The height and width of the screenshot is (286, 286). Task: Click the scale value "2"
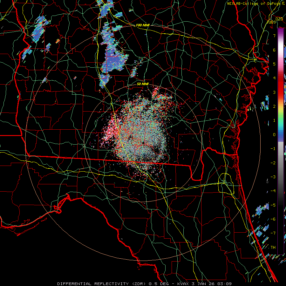tap(274, 106)
